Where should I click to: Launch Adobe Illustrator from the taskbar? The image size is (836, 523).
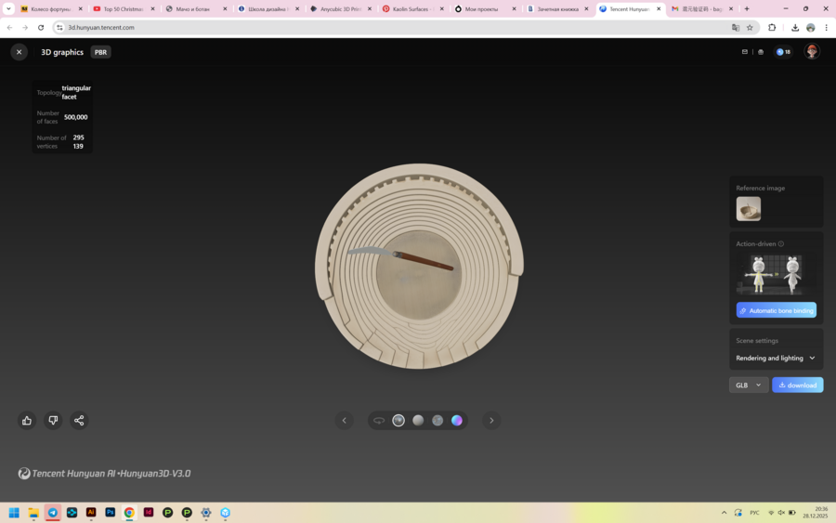[x=91, y=513]
